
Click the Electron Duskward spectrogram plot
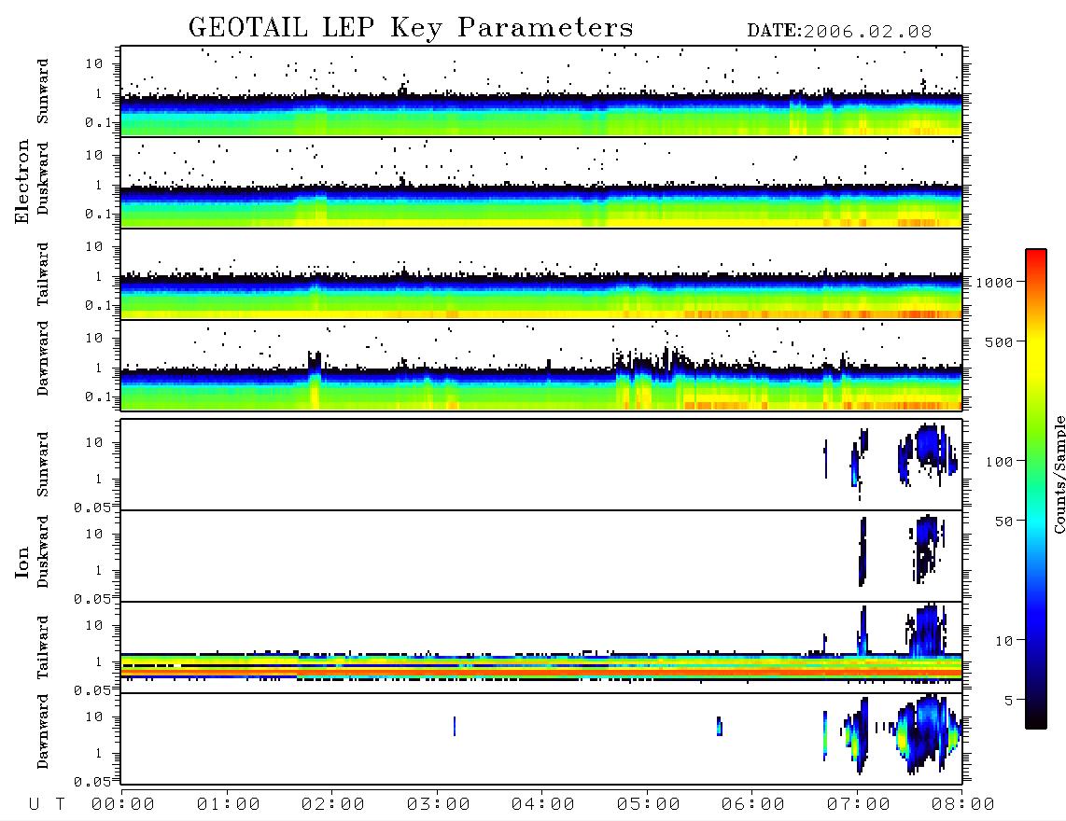541,182
